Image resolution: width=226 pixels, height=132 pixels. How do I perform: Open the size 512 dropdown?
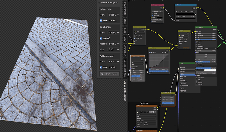pyautogui.click(x=114, y=49)
